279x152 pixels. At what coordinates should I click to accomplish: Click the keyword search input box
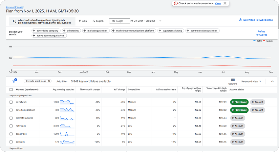click(42, 22)
